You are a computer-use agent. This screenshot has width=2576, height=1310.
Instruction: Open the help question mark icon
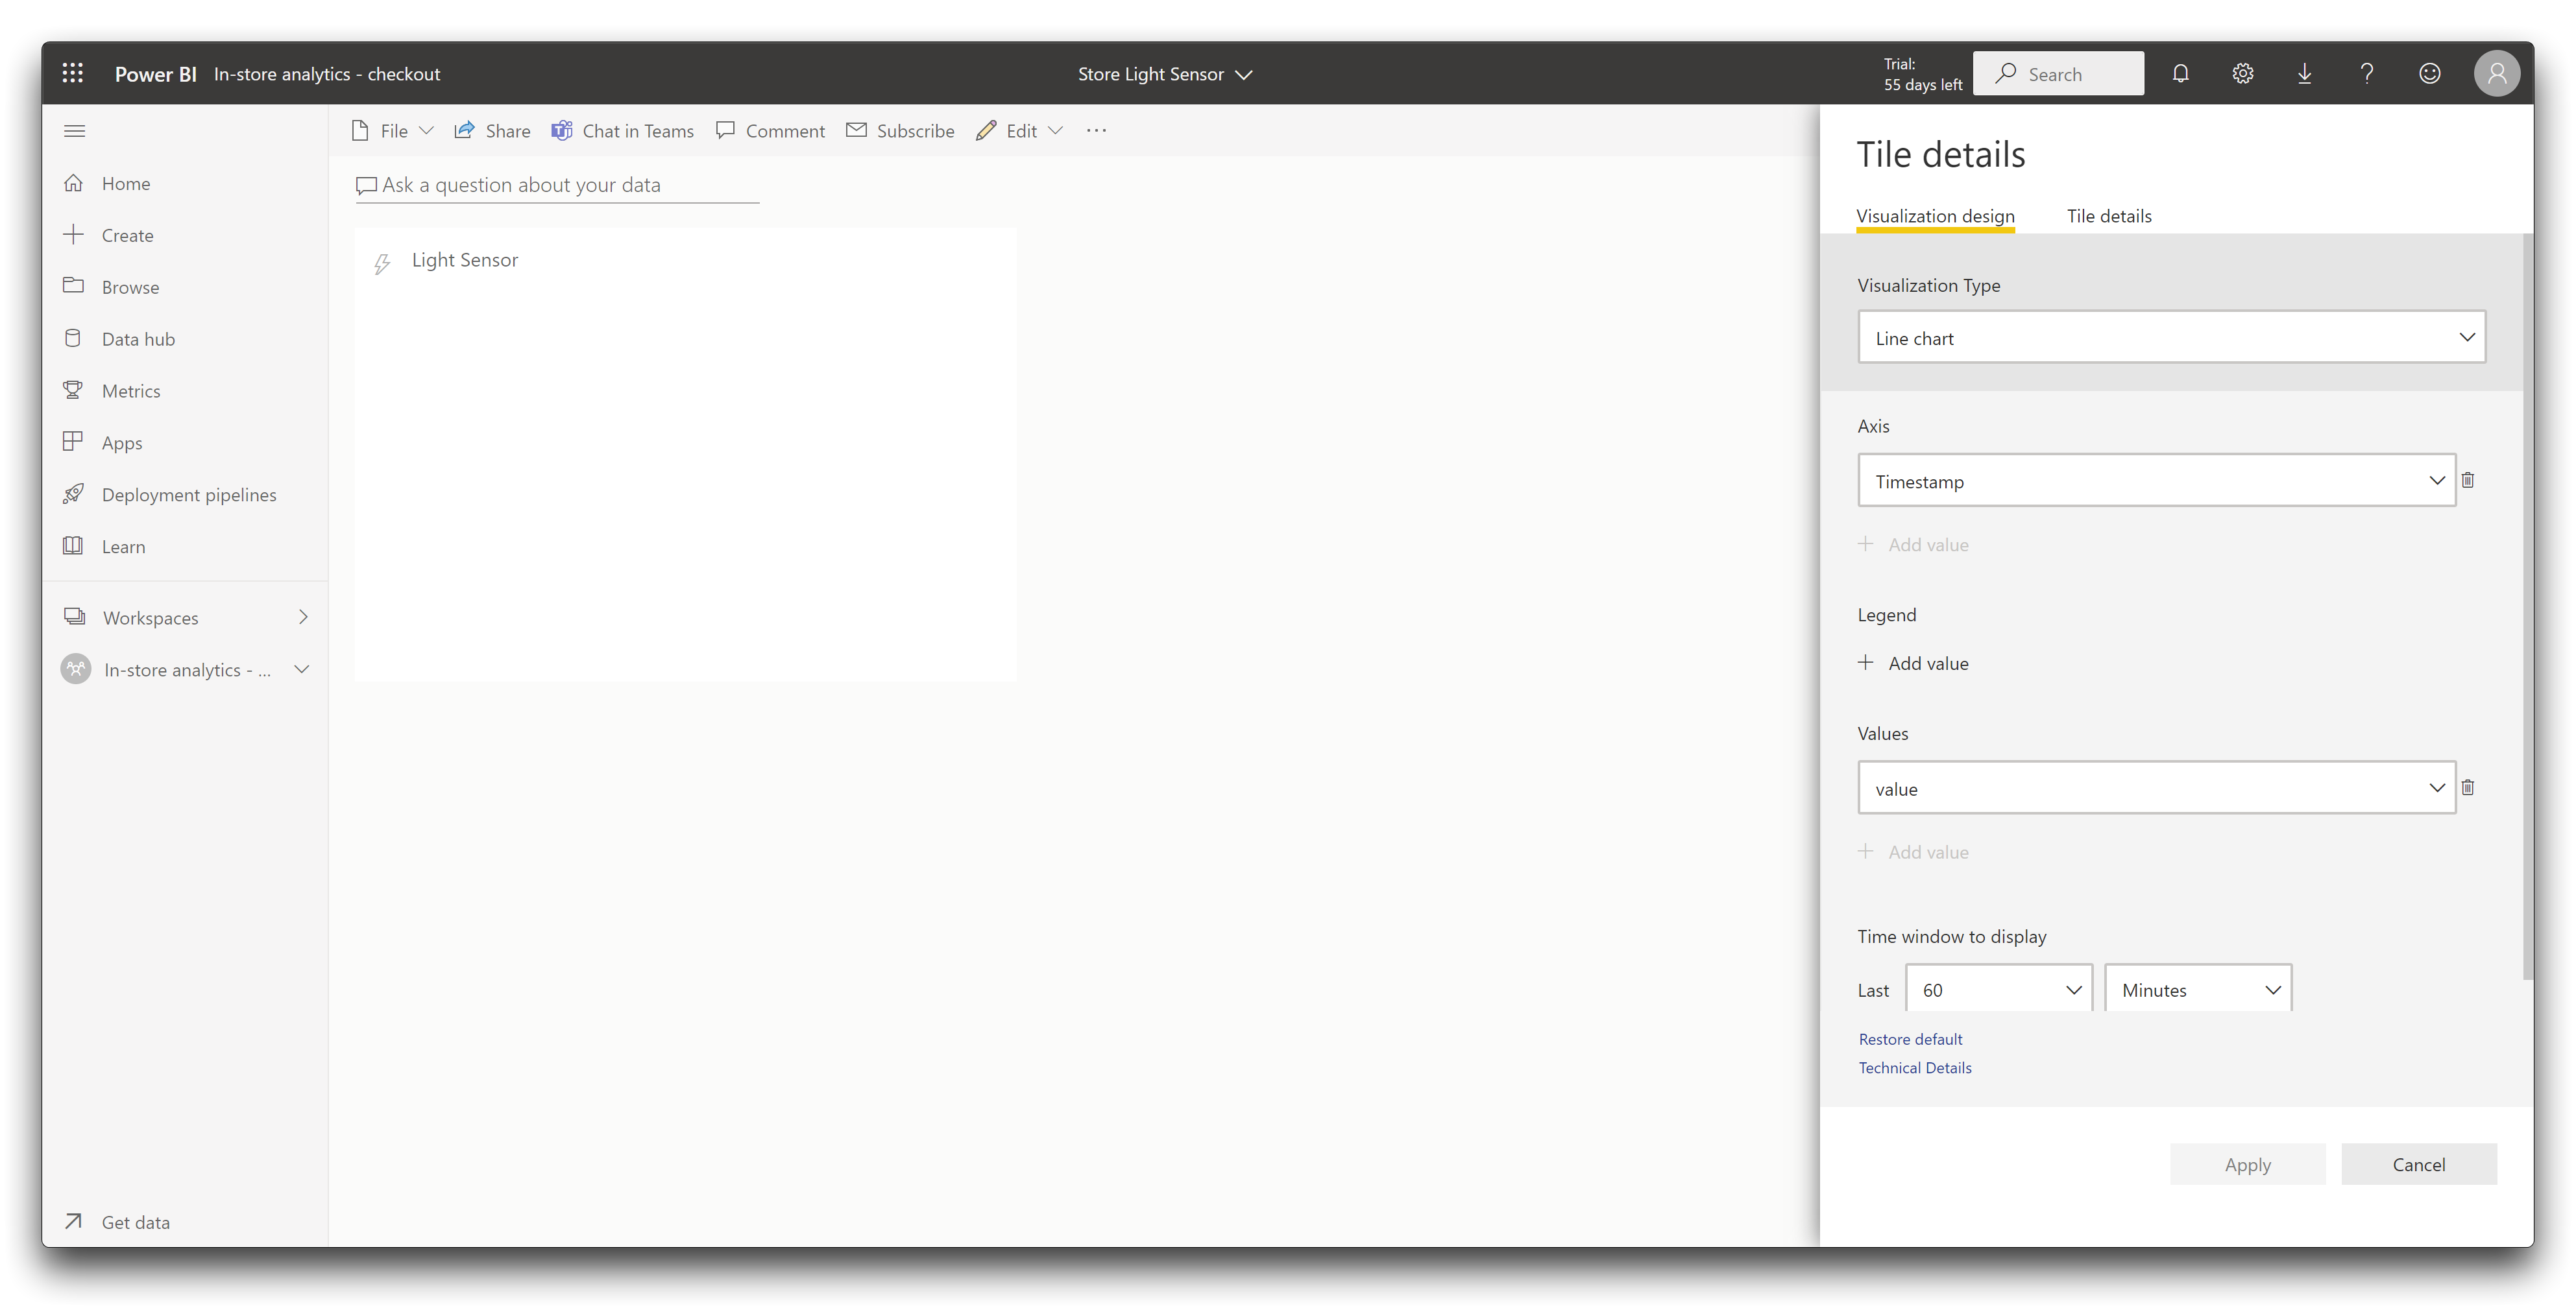click(2367, 73)
